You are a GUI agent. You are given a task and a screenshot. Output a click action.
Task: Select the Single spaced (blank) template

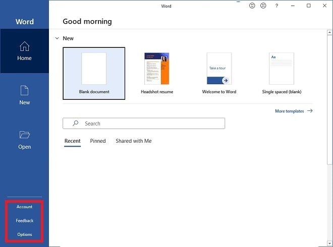tap(282, 73)
